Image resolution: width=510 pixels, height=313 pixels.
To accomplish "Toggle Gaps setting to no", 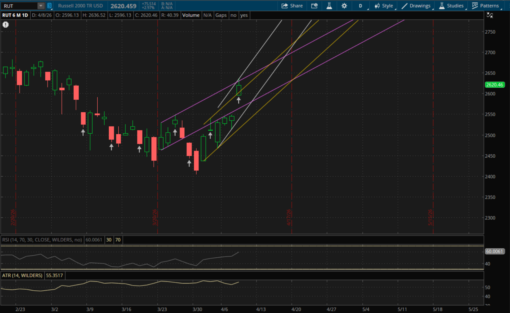I will coord(234,15).
